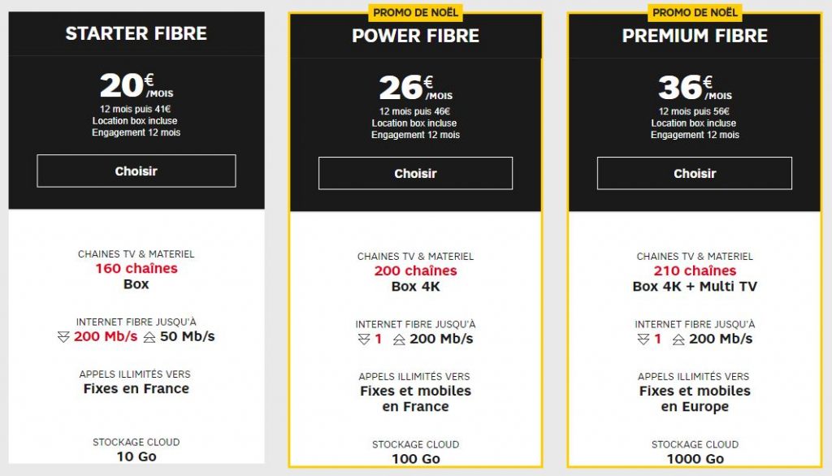Click Choisir under Power Fibre

pos(415,173)
